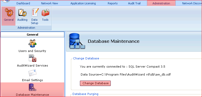Go to the Reports tab
The height and width of the screenshot is (97, 202).
tap(113, 3)
